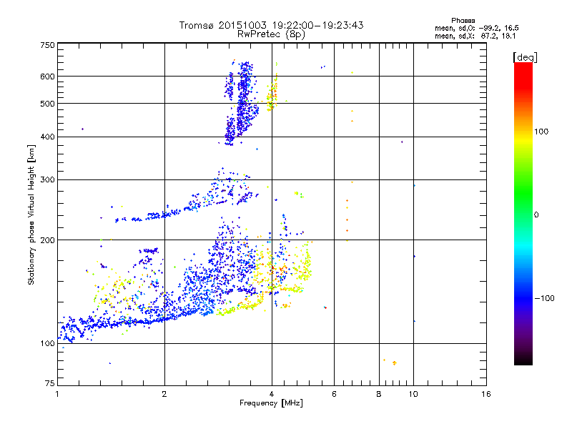Image resolution: width=572 pixels, height=429 pixels.
Task: Click the '6' x-axis tick label
Action: (334, 394)
